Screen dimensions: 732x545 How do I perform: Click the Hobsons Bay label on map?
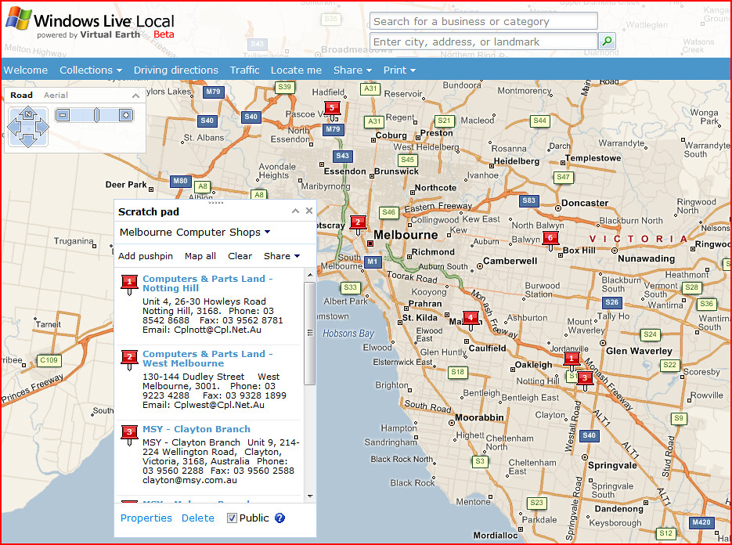coord(348,334)
